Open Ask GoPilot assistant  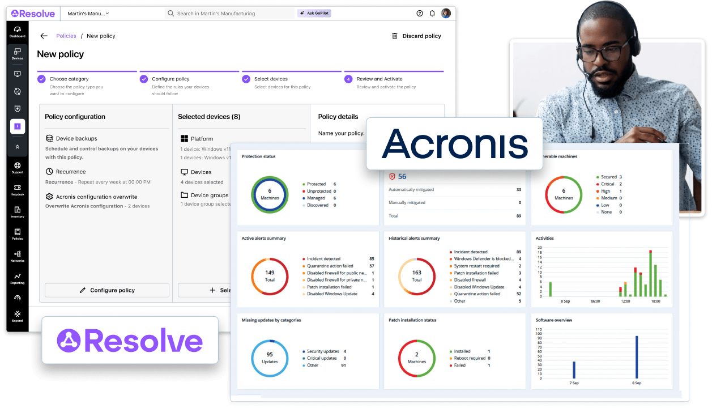pos(314,13)
